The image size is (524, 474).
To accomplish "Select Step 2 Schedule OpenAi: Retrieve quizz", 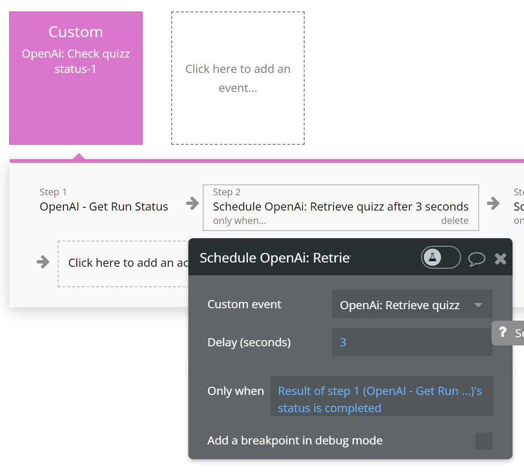I will point(340,207).
